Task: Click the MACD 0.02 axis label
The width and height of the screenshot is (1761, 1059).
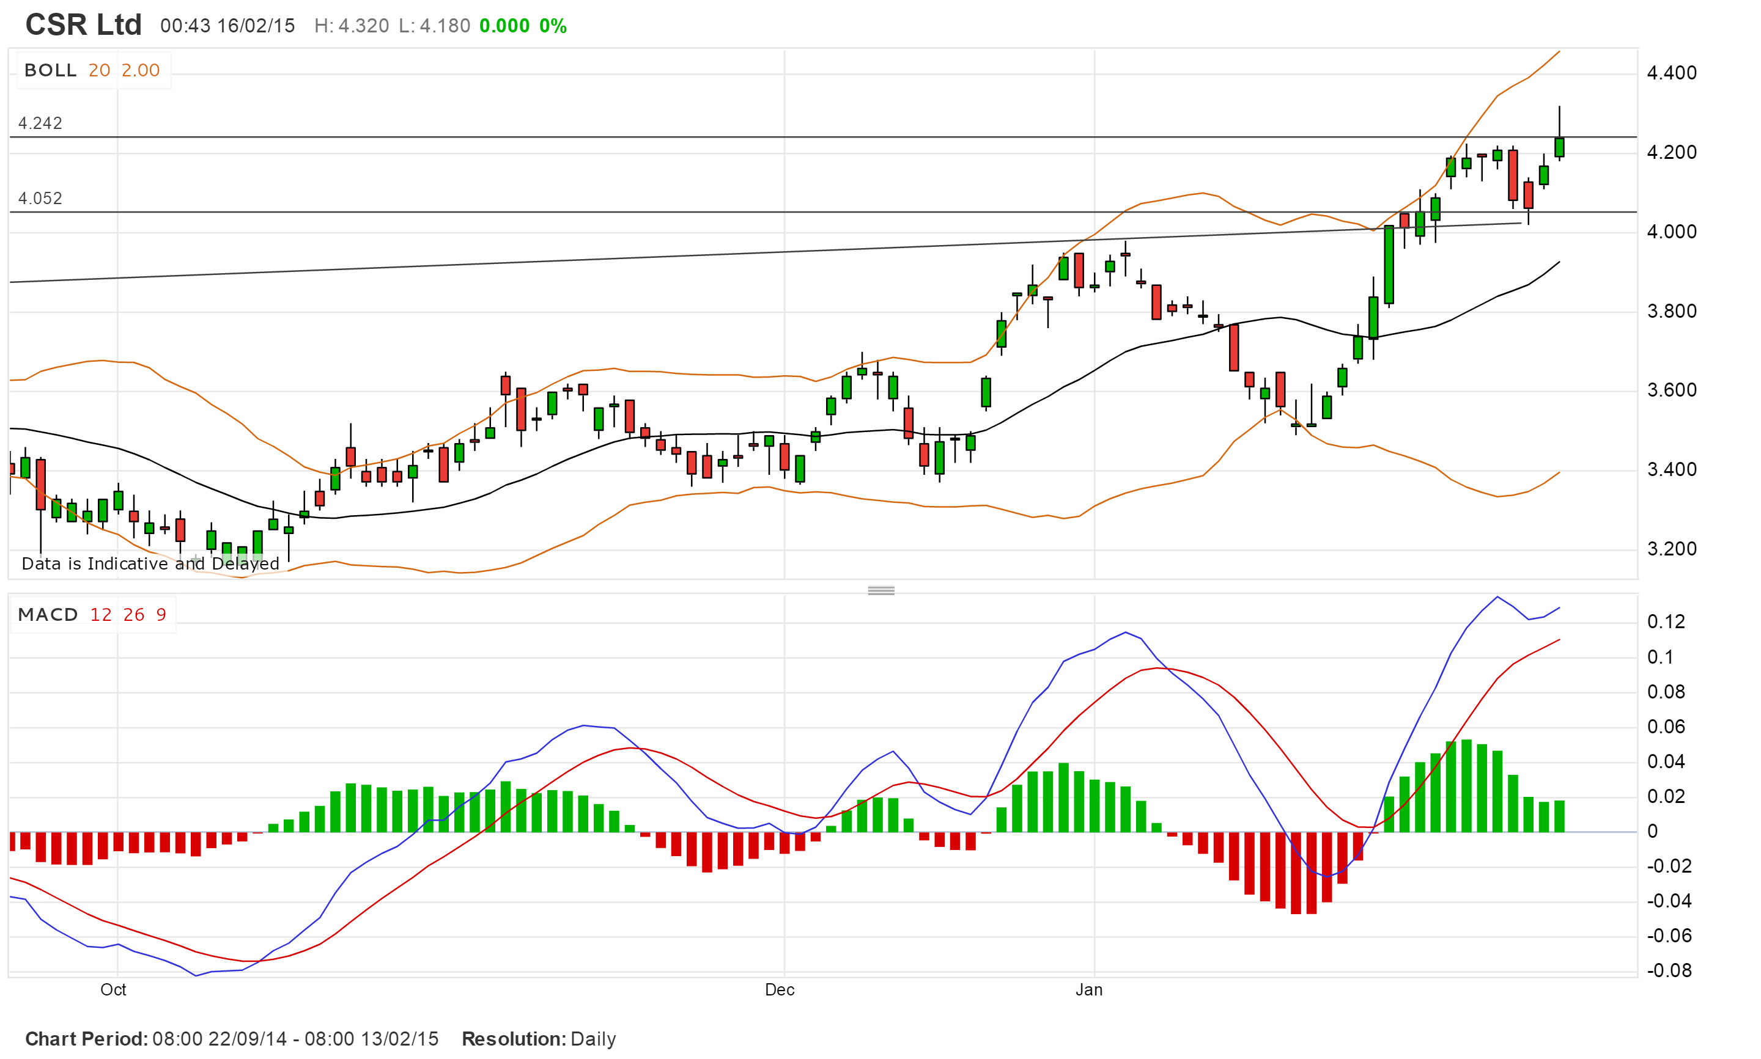Action: 1666,796
